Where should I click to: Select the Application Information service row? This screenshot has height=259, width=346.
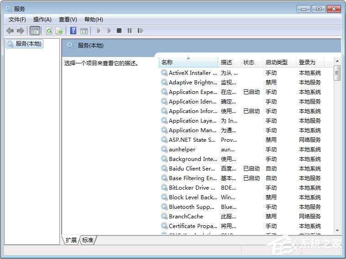[246, 111]
